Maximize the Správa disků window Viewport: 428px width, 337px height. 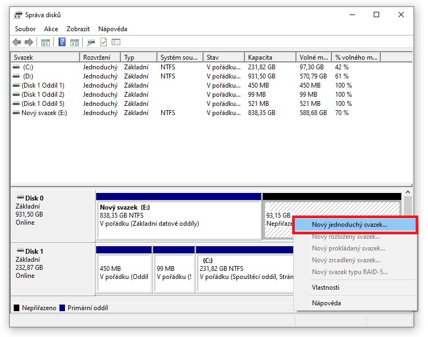(376, 15)
